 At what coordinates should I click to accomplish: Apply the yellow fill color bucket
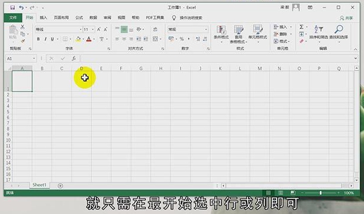78,39
